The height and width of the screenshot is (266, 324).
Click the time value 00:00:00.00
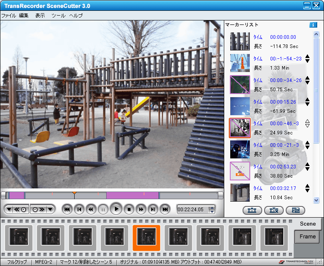283,37
